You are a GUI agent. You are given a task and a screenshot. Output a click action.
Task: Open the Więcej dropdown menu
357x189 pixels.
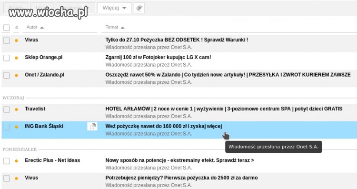[x=114, y=8]
